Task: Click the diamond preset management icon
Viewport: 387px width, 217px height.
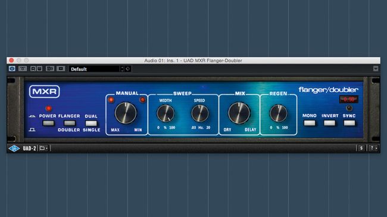Action: click(x=128, y=69)
